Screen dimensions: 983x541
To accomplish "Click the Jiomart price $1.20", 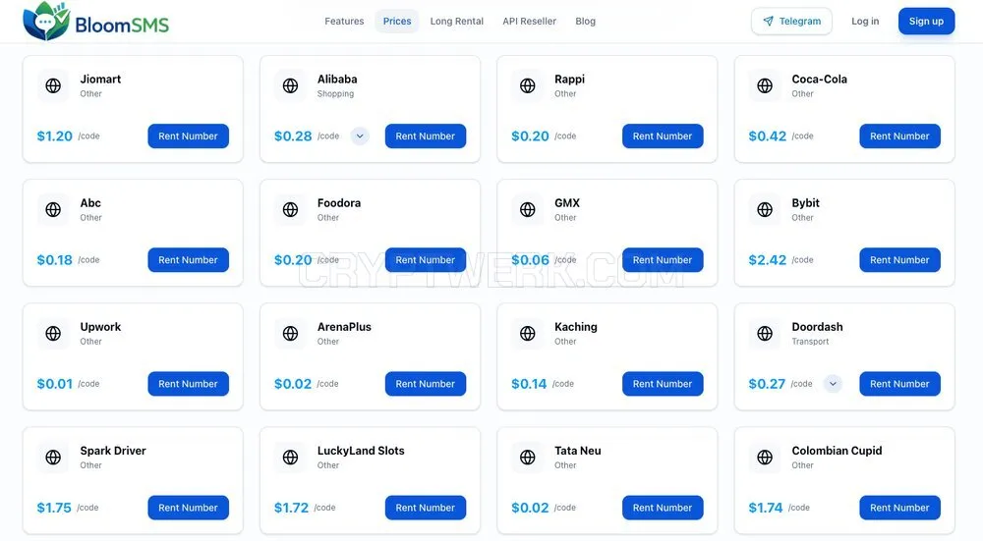I will click(54, 135).
